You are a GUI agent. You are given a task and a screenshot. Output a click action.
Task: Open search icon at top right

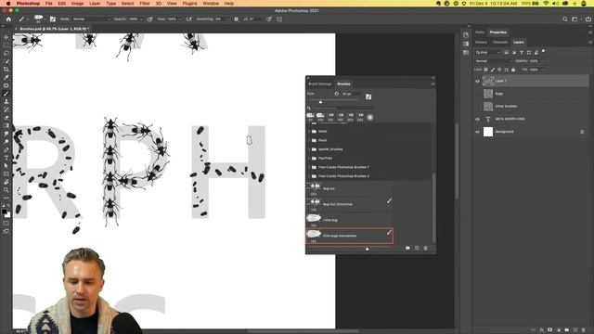tap(565, 19)
